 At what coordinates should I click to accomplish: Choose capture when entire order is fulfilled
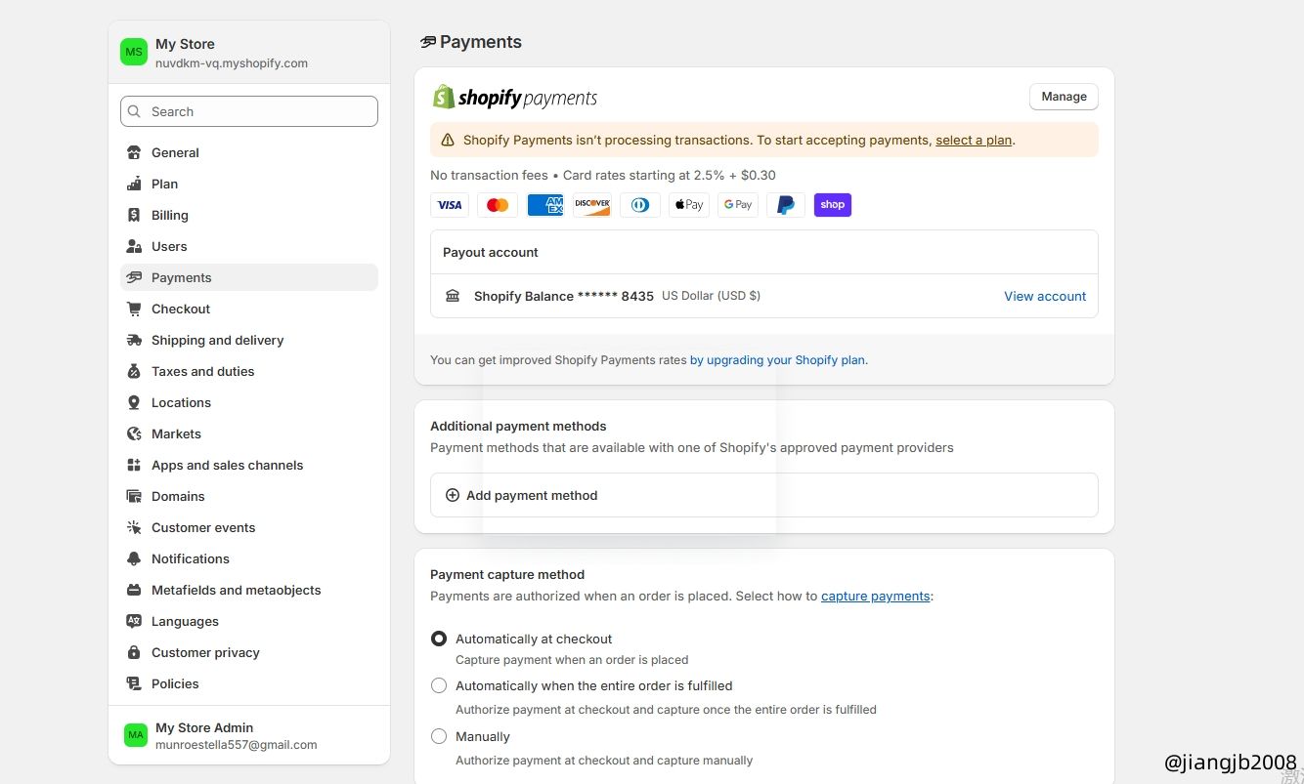click(x=439, y=685)
